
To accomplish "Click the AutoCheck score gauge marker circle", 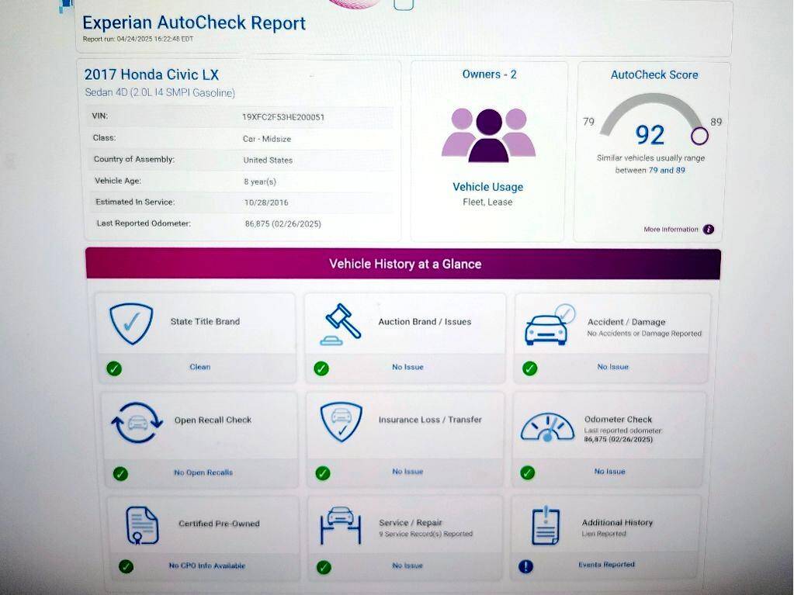I will coord(700,136).
